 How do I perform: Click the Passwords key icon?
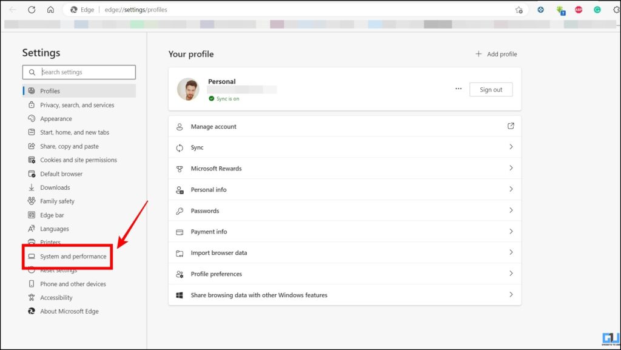[180, 211]
